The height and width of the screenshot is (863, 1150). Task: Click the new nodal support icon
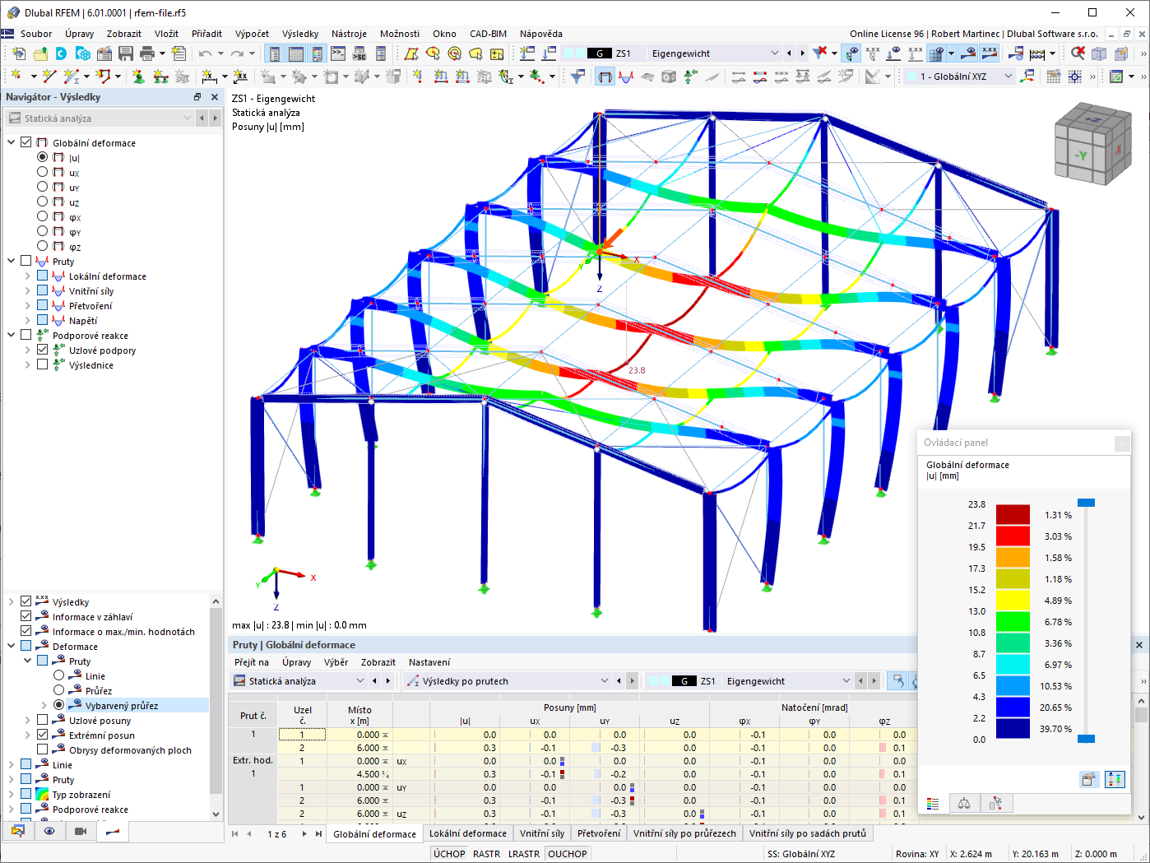coord(138,77)
